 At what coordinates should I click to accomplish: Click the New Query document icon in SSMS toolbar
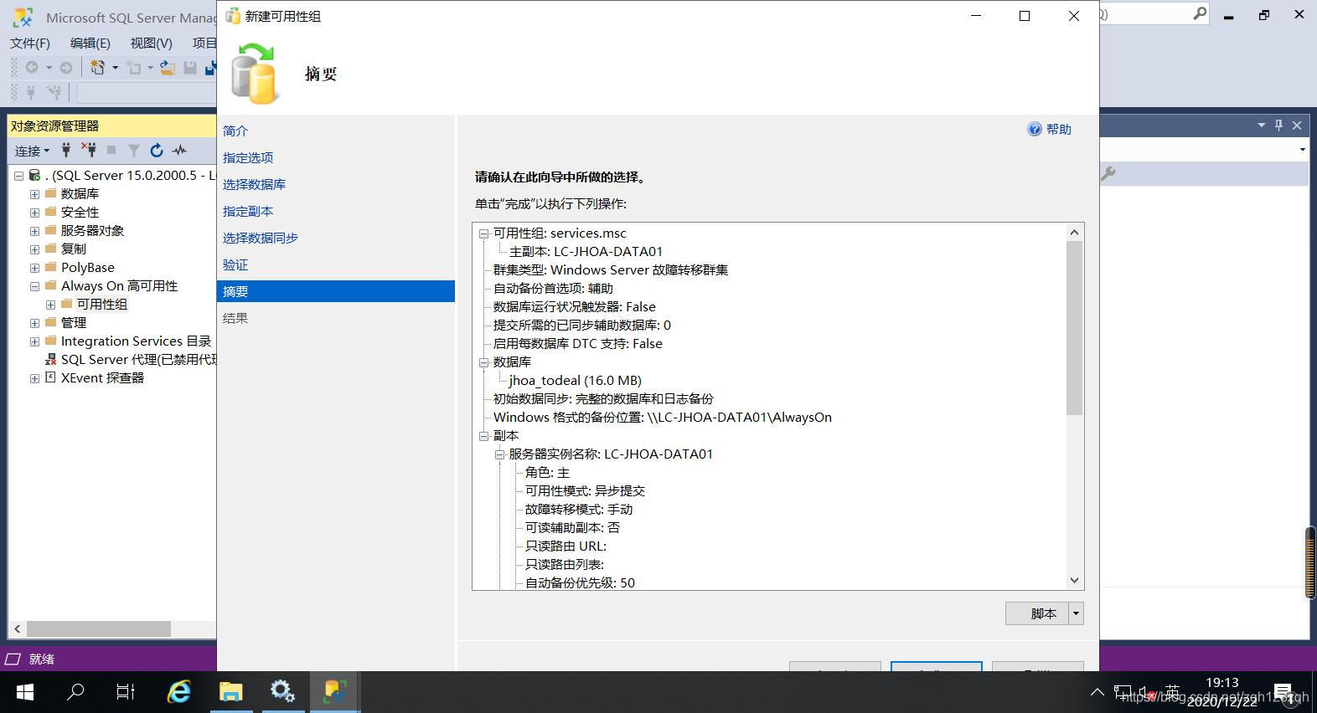[x=98, y=67]
